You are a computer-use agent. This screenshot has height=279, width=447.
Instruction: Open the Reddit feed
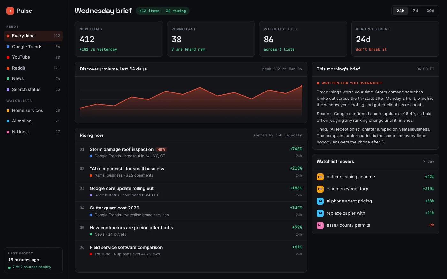point(33,68)
